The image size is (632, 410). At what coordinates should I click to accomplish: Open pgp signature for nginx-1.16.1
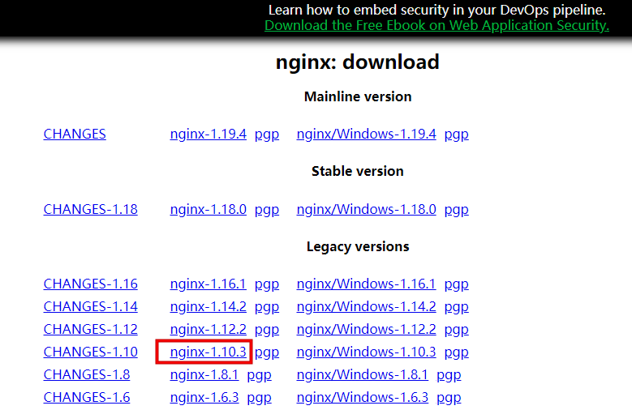pyautogui.click(x=267, y=284)
